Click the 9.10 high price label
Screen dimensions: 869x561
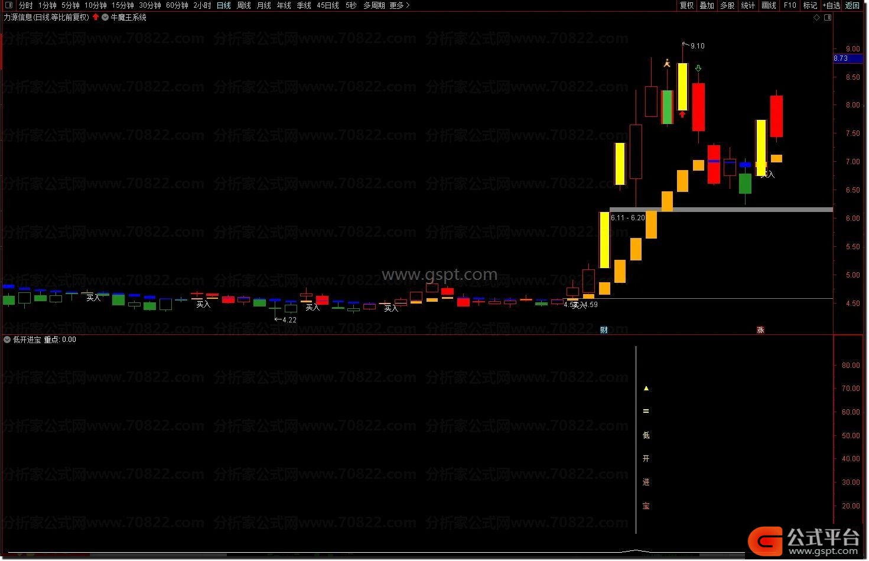click(x=697, y=46)
